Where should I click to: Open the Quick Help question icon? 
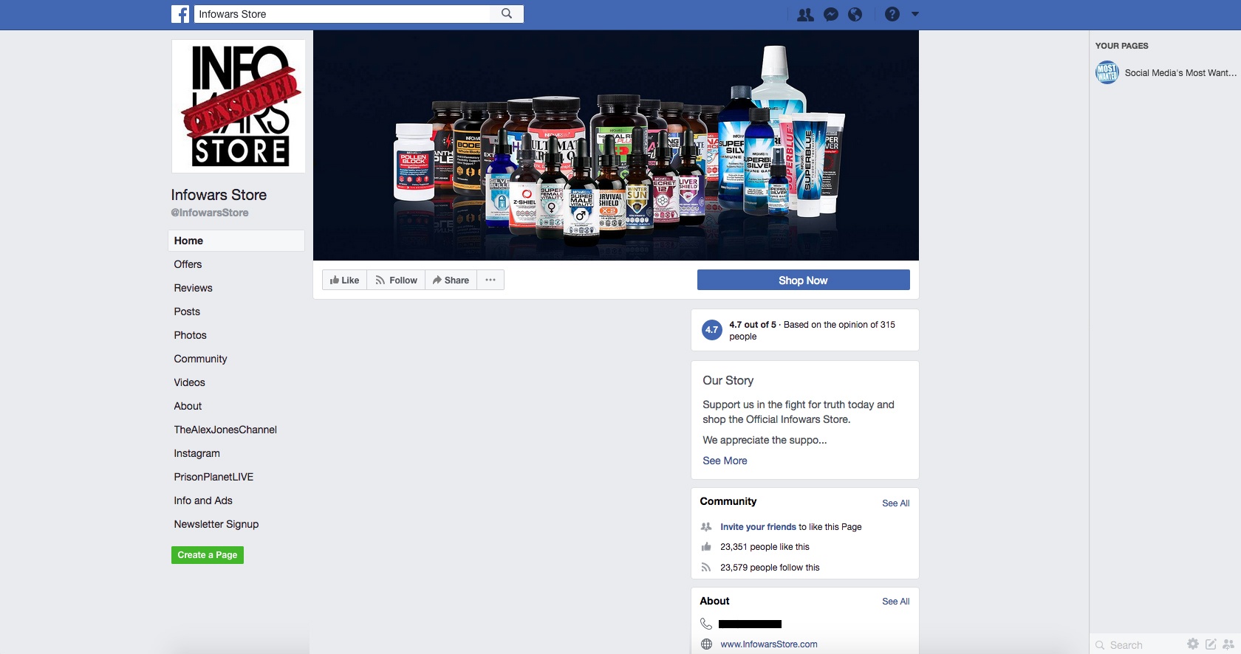892,14
